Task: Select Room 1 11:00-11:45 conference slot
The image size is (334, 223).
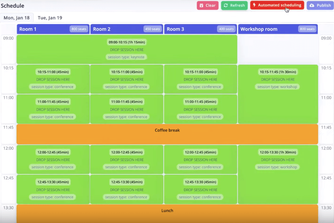Action: click(x=53, y=109)
